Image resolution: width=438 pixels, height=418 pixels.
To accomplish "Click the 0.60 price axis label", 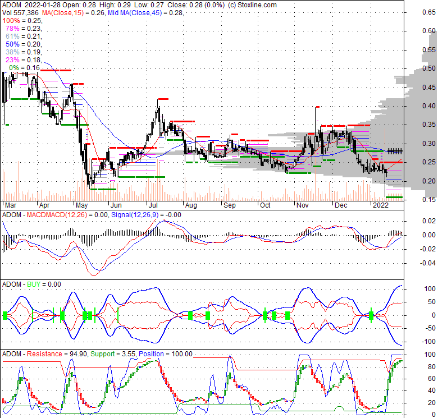I will [429, 31].
